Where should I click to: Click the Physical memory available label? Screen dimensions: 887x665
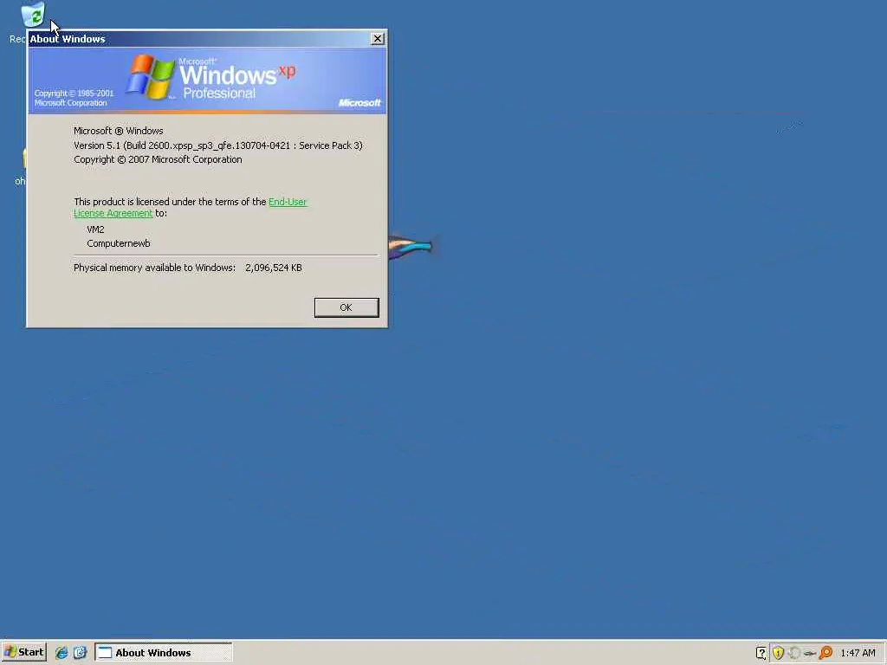154,268
